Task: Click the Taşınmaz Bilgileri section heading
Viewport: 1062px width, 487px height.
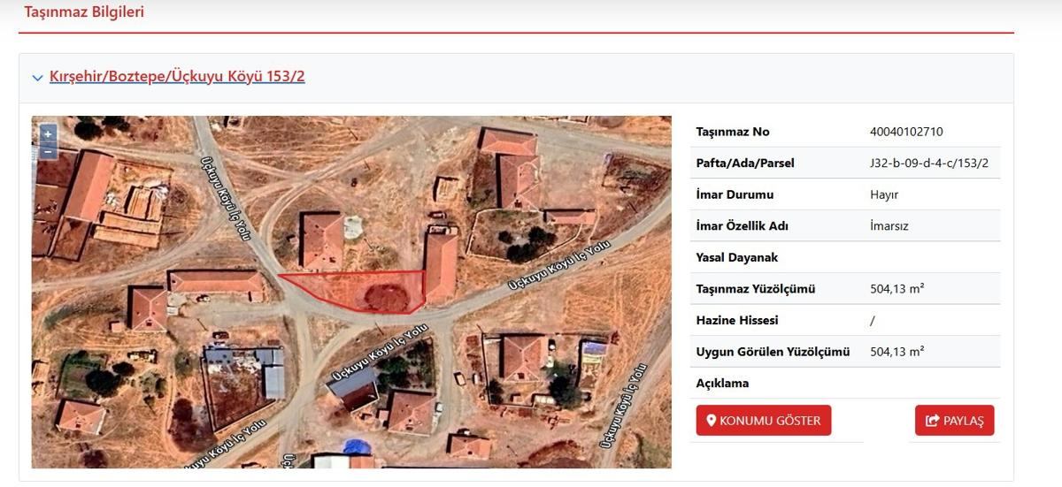Action: (84, 12)
